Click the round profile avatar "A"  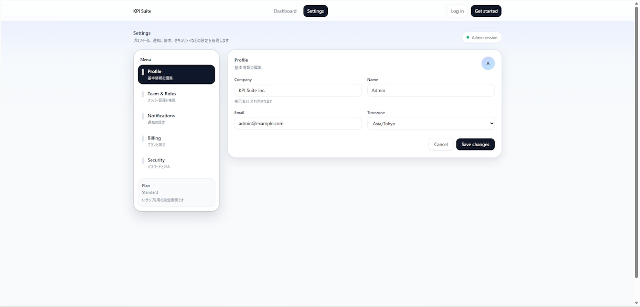point(488,63)
